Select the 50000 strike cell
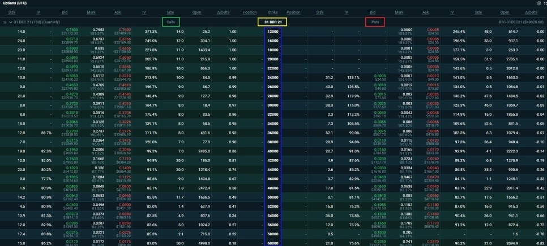 (273, 197)
